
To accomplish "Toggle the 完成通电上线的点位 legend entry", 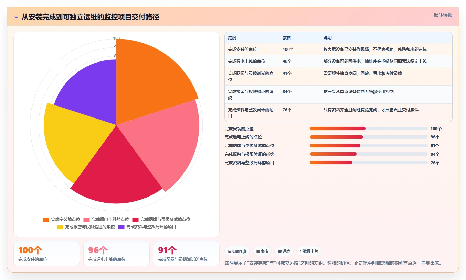I will pos(106,220).
